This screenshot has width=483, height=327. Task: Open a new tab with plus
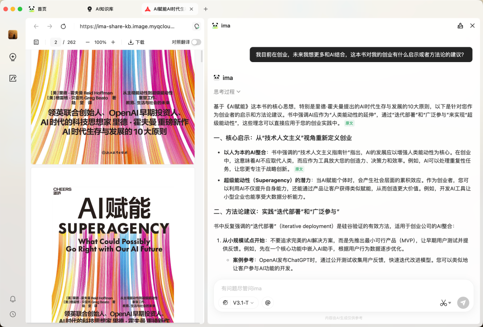[x=205, y=9]
